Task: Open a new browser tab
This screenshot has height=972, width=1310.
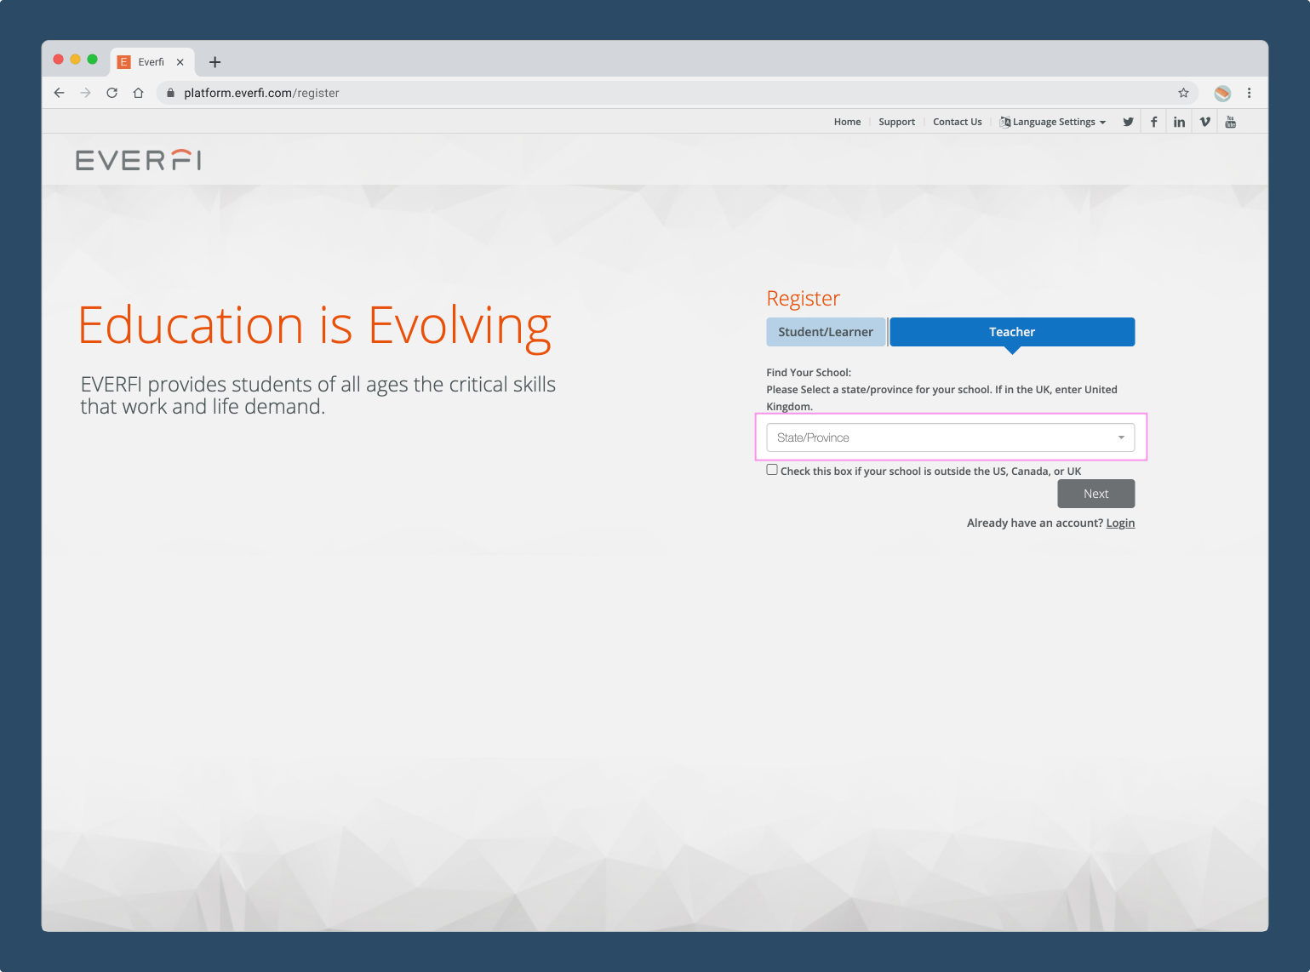Action: [215, 62]
